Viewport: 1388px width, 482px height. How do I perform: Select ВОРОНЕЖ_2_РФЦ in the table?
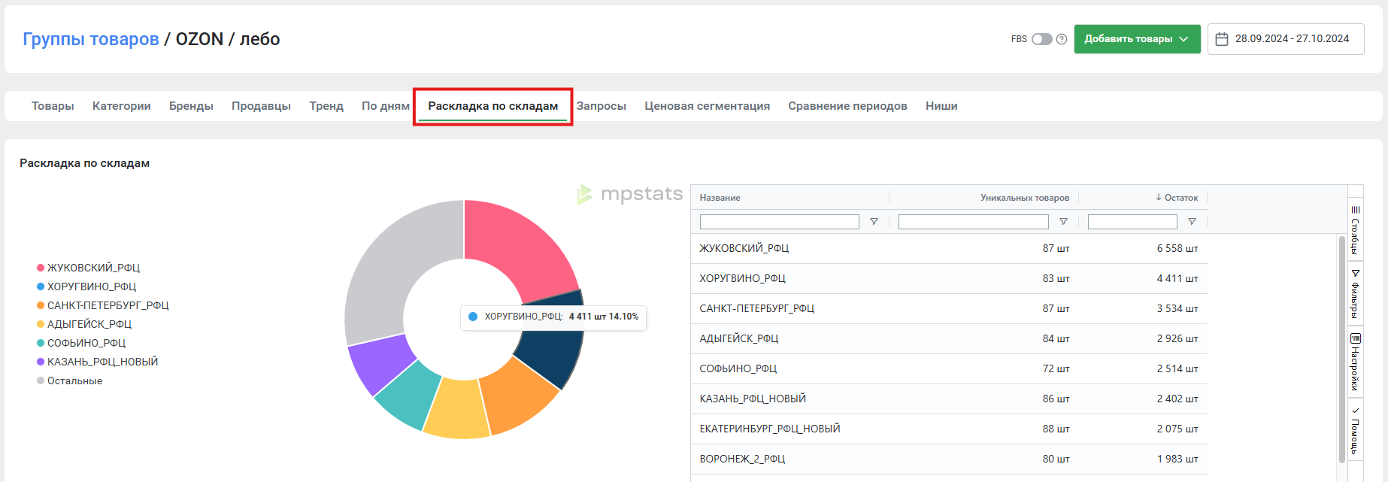coord(742,459)
